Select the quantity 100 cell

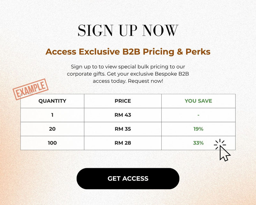tap(52, 143)
